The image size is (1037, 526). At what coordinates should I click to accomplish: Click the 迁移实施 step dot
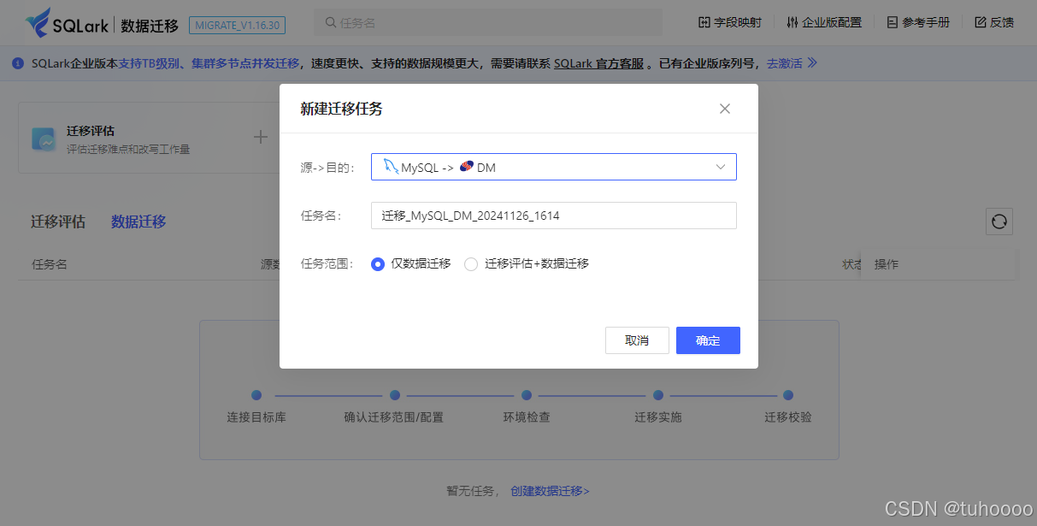(658, 395)
